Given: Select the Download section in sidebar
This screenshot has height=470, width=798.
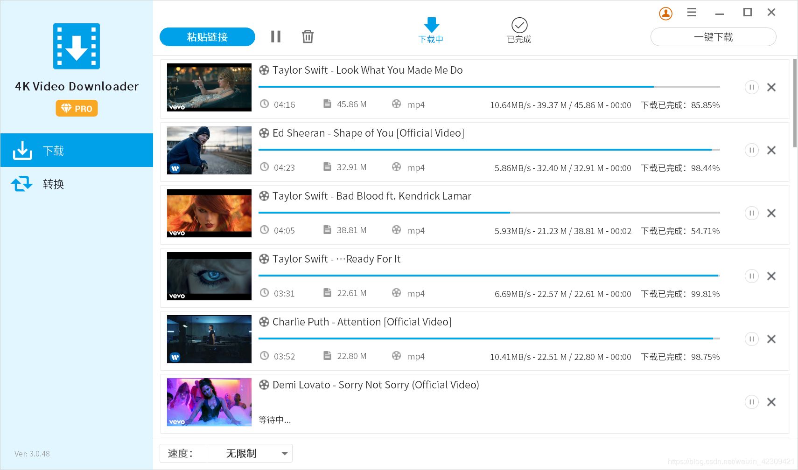Looking at the screenshot, I should (x=77, y=150).
